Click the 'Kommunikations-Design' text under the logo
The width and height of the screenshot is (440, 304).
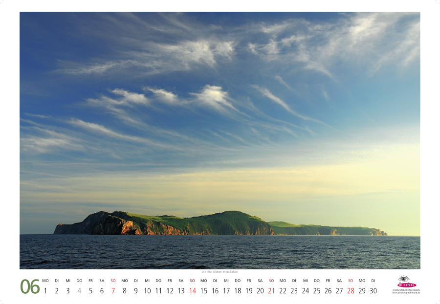406,290
